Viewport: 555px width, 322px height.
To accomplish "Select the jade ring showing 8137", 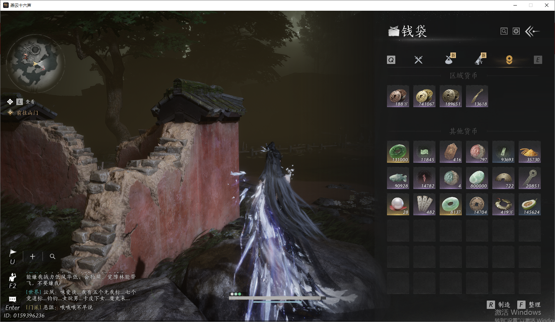I will 451,204.
